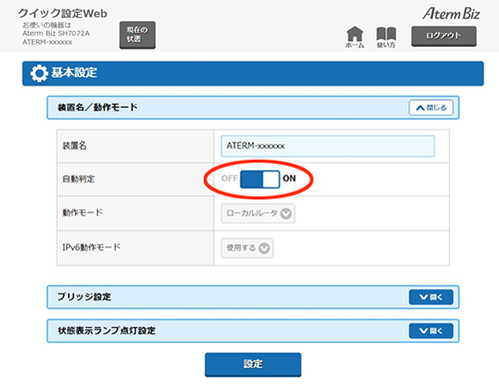This screenshot has width=499, height=387.
Task: Open the 動作モード ローカルルータ dropdown
Action: [257, 213]
